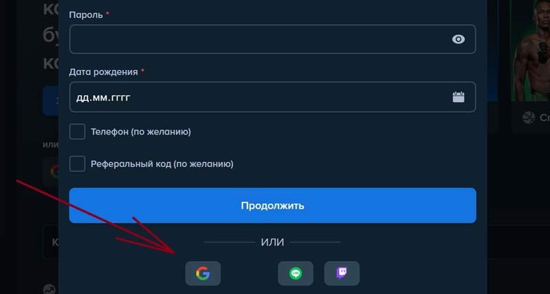Select the Сп… basketball sports tab
The height and width of the screenshot is (294, 550).
(x=531, y=117)
